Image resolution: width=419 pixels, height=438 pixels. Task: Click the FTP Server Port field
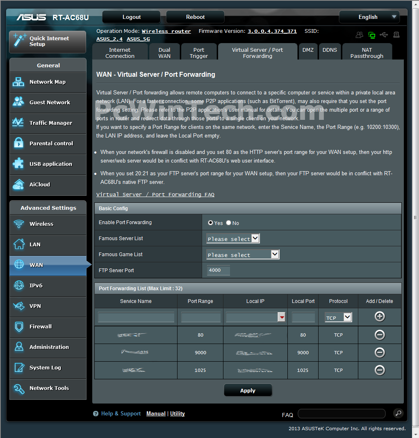click(x=219, y=270)
